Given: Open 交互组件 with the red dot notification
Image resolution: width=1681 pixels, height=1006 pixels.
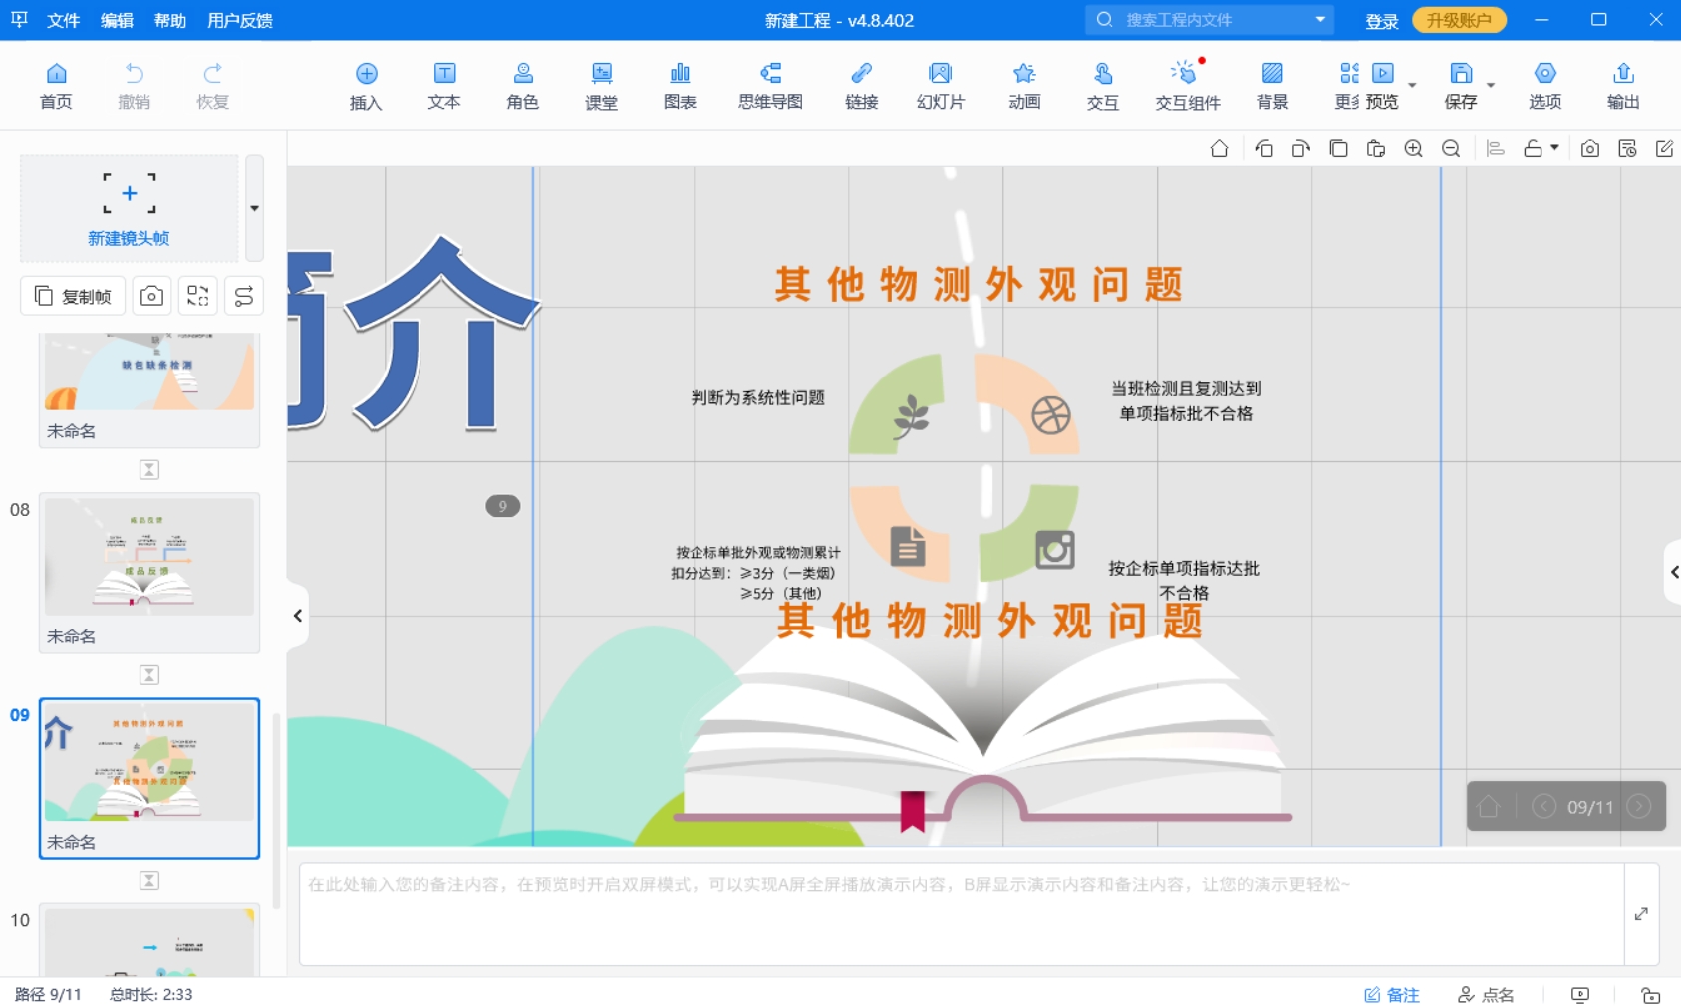Looking at the screenshot, I should click(x=1187, y=85).
